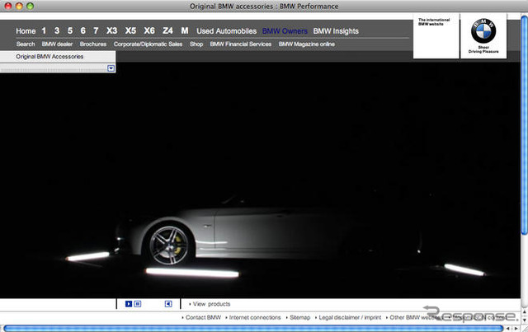This screenshot has width=528, height=332.
Task: Open Corporate/Diplomatic Sales link
Action: (x=148, y=44)
